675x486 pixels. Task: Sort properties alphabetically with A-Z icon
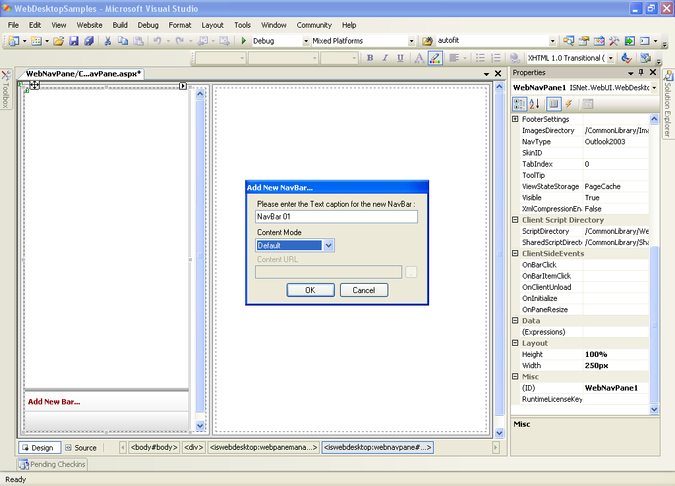tap(535, 104)
